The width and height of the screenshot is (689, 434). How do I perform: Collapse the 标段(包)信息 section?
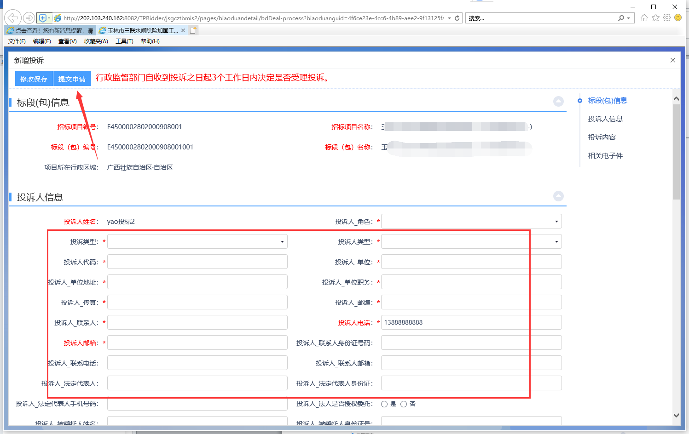point(558,102)
